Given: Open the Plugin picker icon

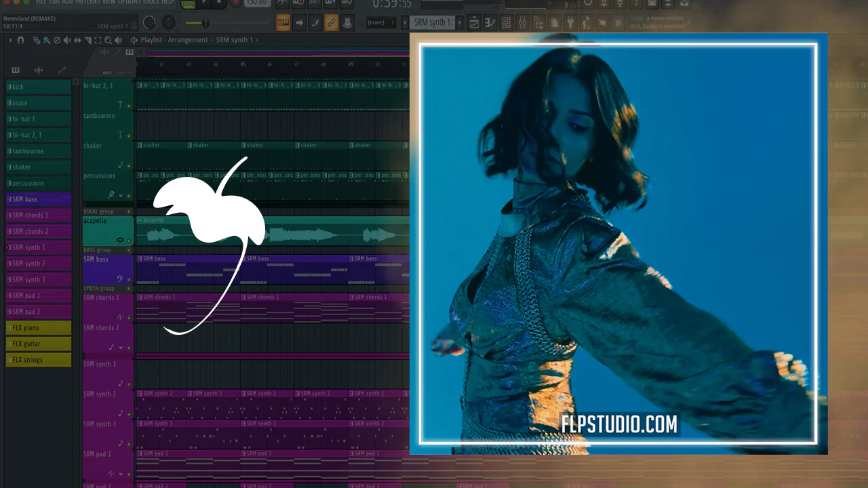Looking at the screenshot, I should click(x=570, y=22).
